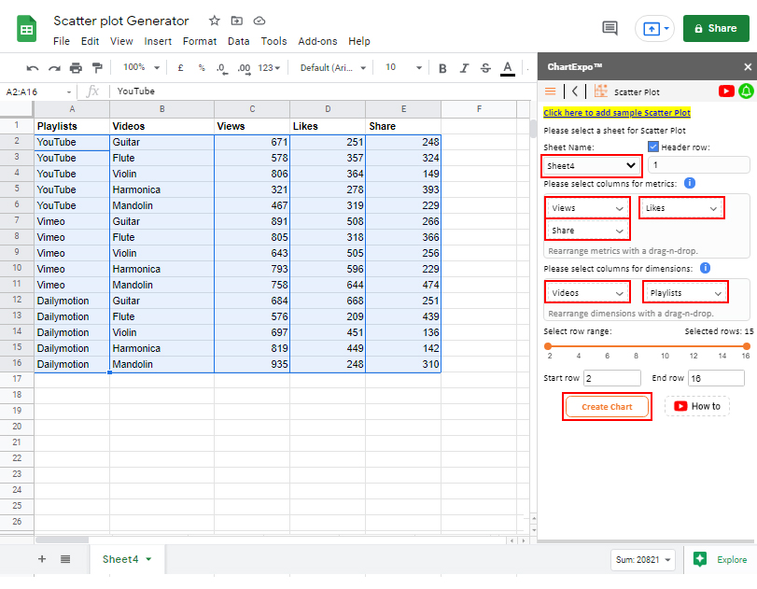This screenshot has width=757, height=589.
Task: Open the text color picker
Action: (508, 68)
